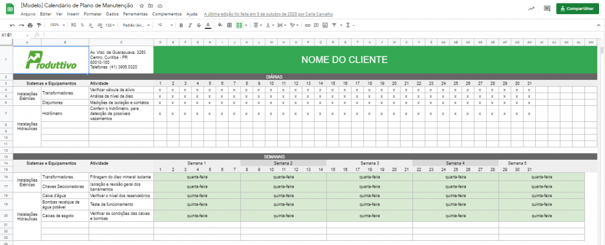This screenshot has width=605, height=245.
Task: Open text wrapping dropdown
Action: click(x=282, y=25)
